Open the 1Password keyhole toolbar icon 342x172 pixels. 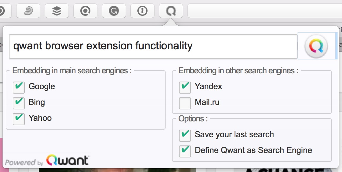[x=142, y=11]
